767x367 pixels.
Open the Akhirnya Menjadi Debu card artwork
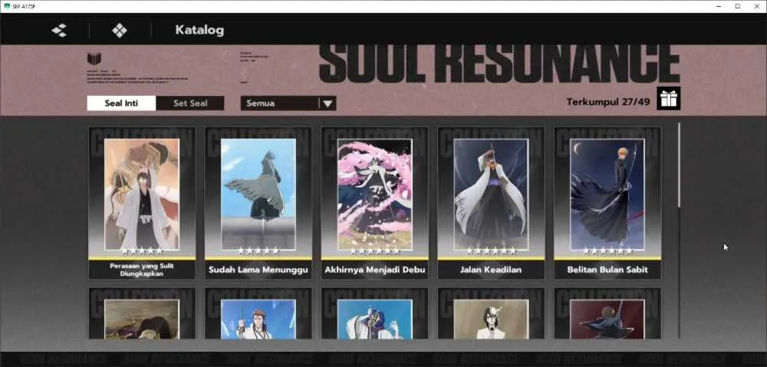[375, 194]
